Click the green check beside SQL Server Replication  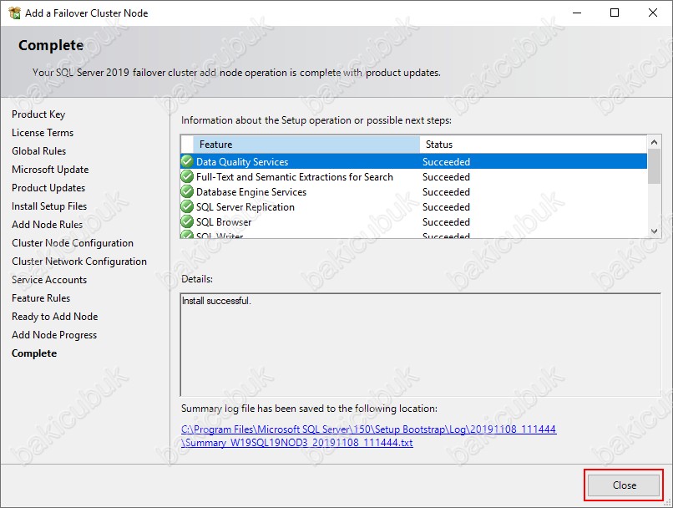click(x=187, y=206)
